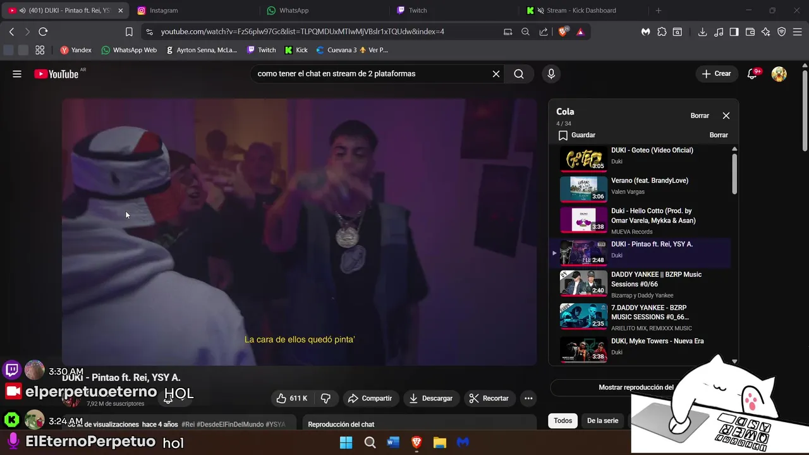This screenshot has height=455, width=809.
Task: Click the address bar URL
Action: pos(302,32)
